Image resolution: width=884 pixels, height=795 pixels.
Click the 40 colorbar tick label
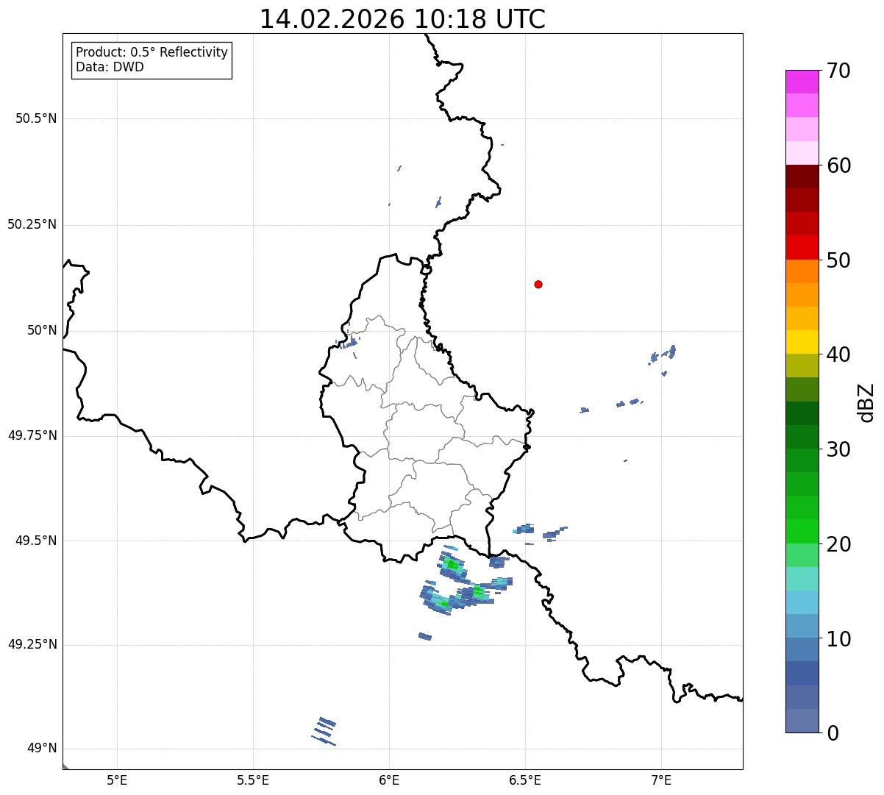(x=838, y=354)
